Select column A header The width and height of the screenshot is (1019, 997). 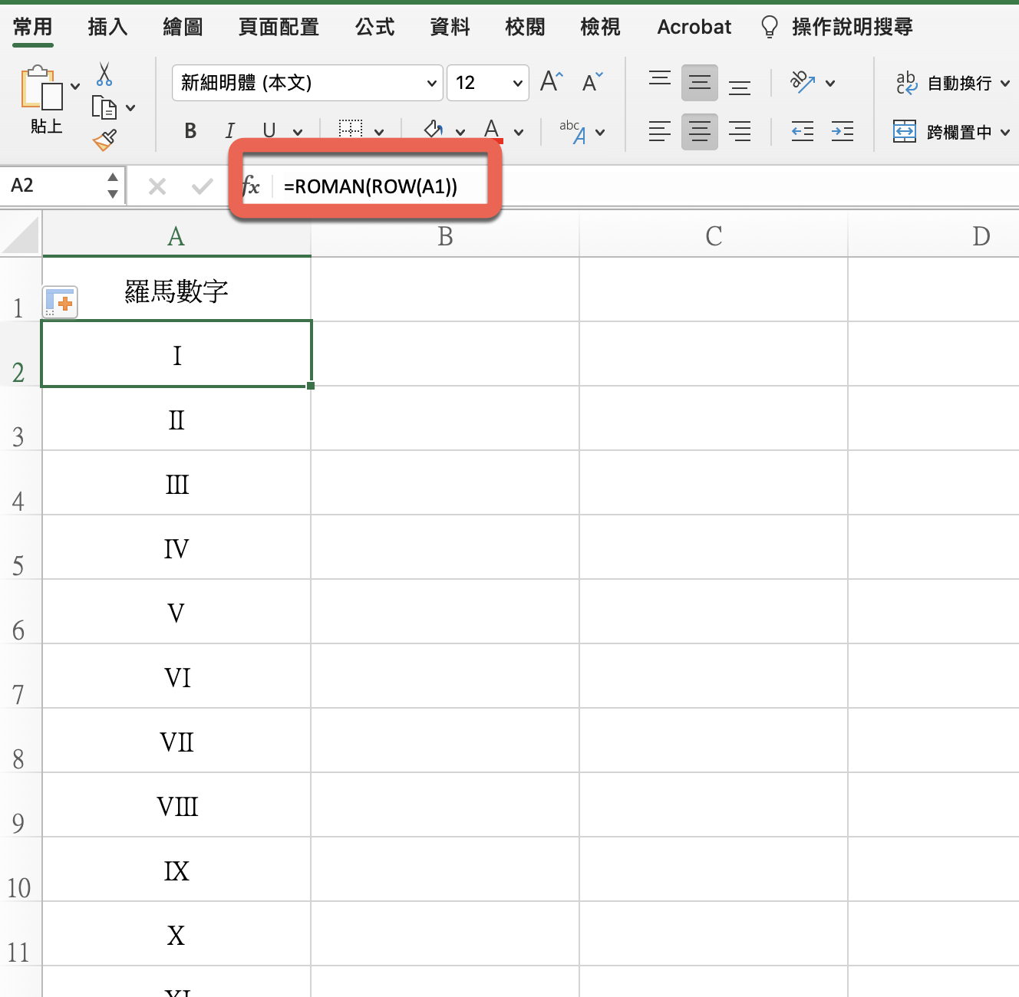176,236
